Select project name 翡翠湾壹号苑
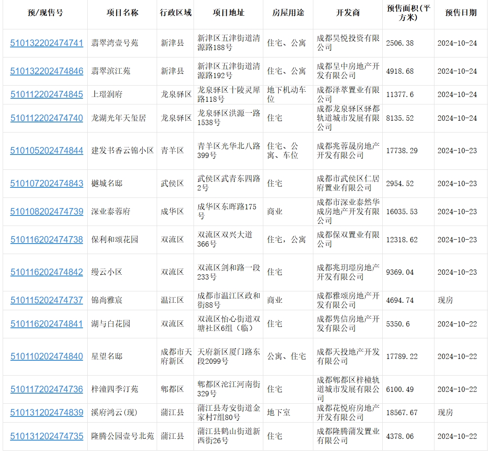 click(115, 43)
